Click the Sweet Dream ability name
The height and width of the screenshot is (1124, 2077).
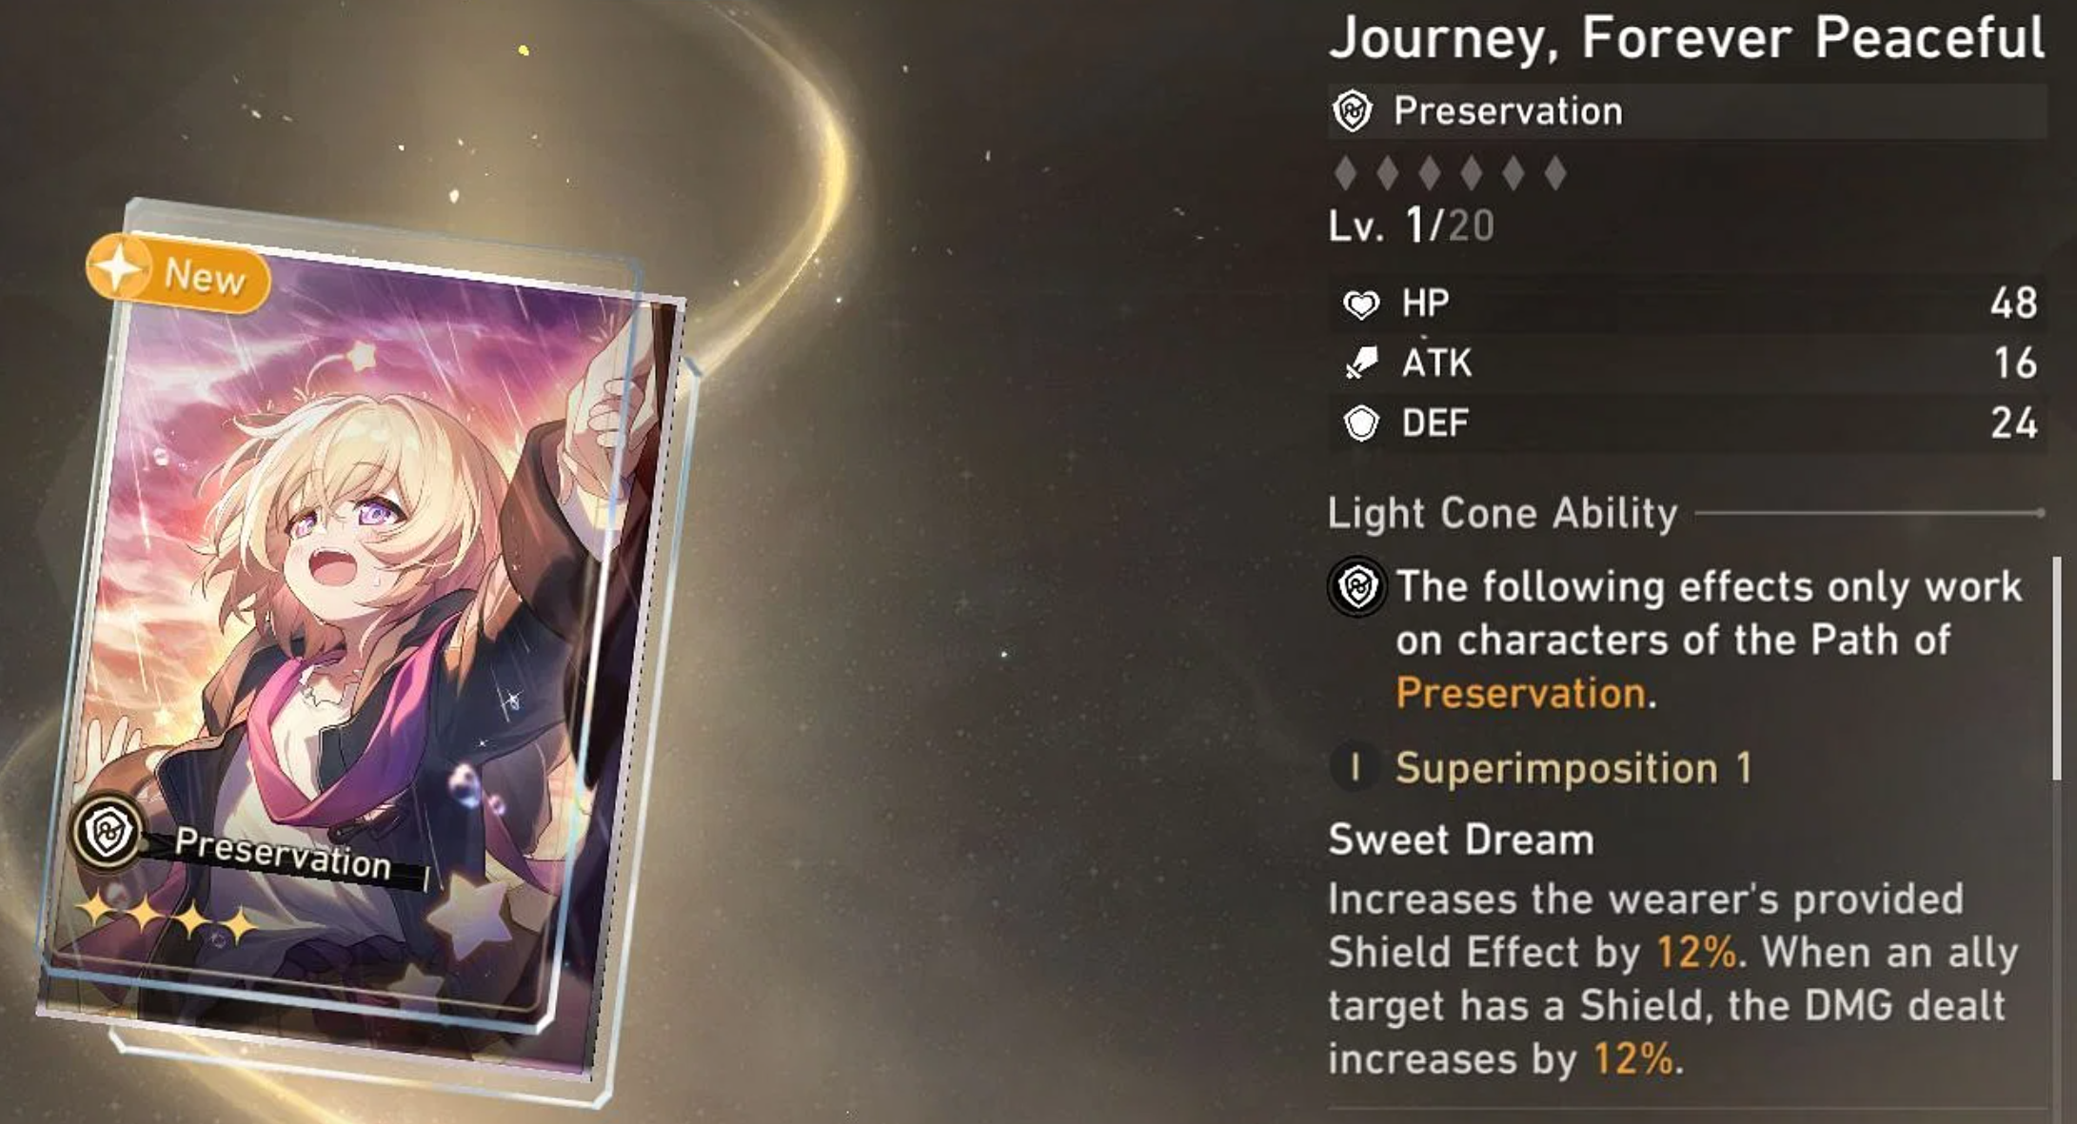(x=1461, y=839)
